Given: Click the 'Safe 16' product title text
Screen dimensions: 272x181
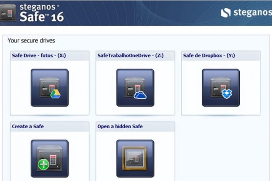Looking at the screenshot, I should click(41, 17).
